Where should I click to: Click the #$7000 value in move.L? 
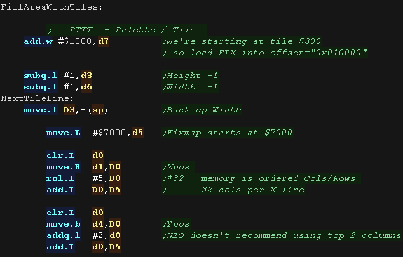[111, 133]
